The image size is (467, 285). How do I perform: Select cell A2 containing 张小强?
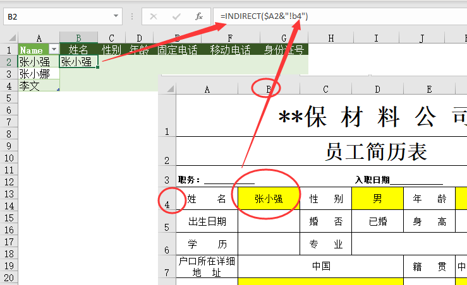tap(39, 62)
